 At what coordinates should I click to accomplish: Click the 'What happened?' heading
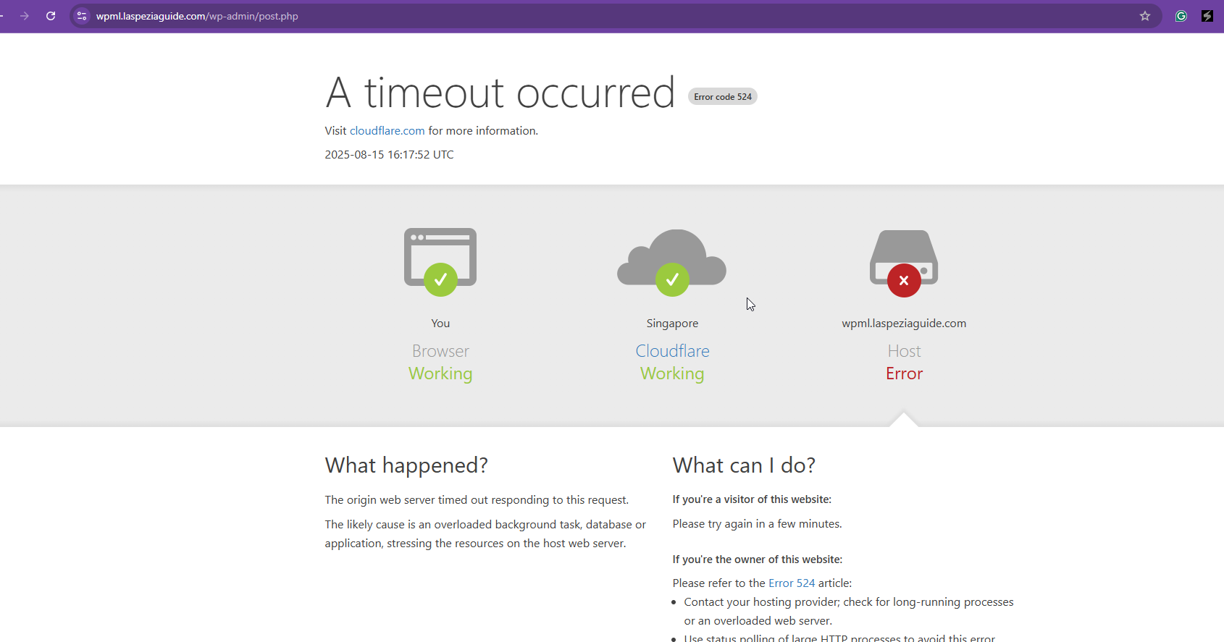click(x=406, y=465)
